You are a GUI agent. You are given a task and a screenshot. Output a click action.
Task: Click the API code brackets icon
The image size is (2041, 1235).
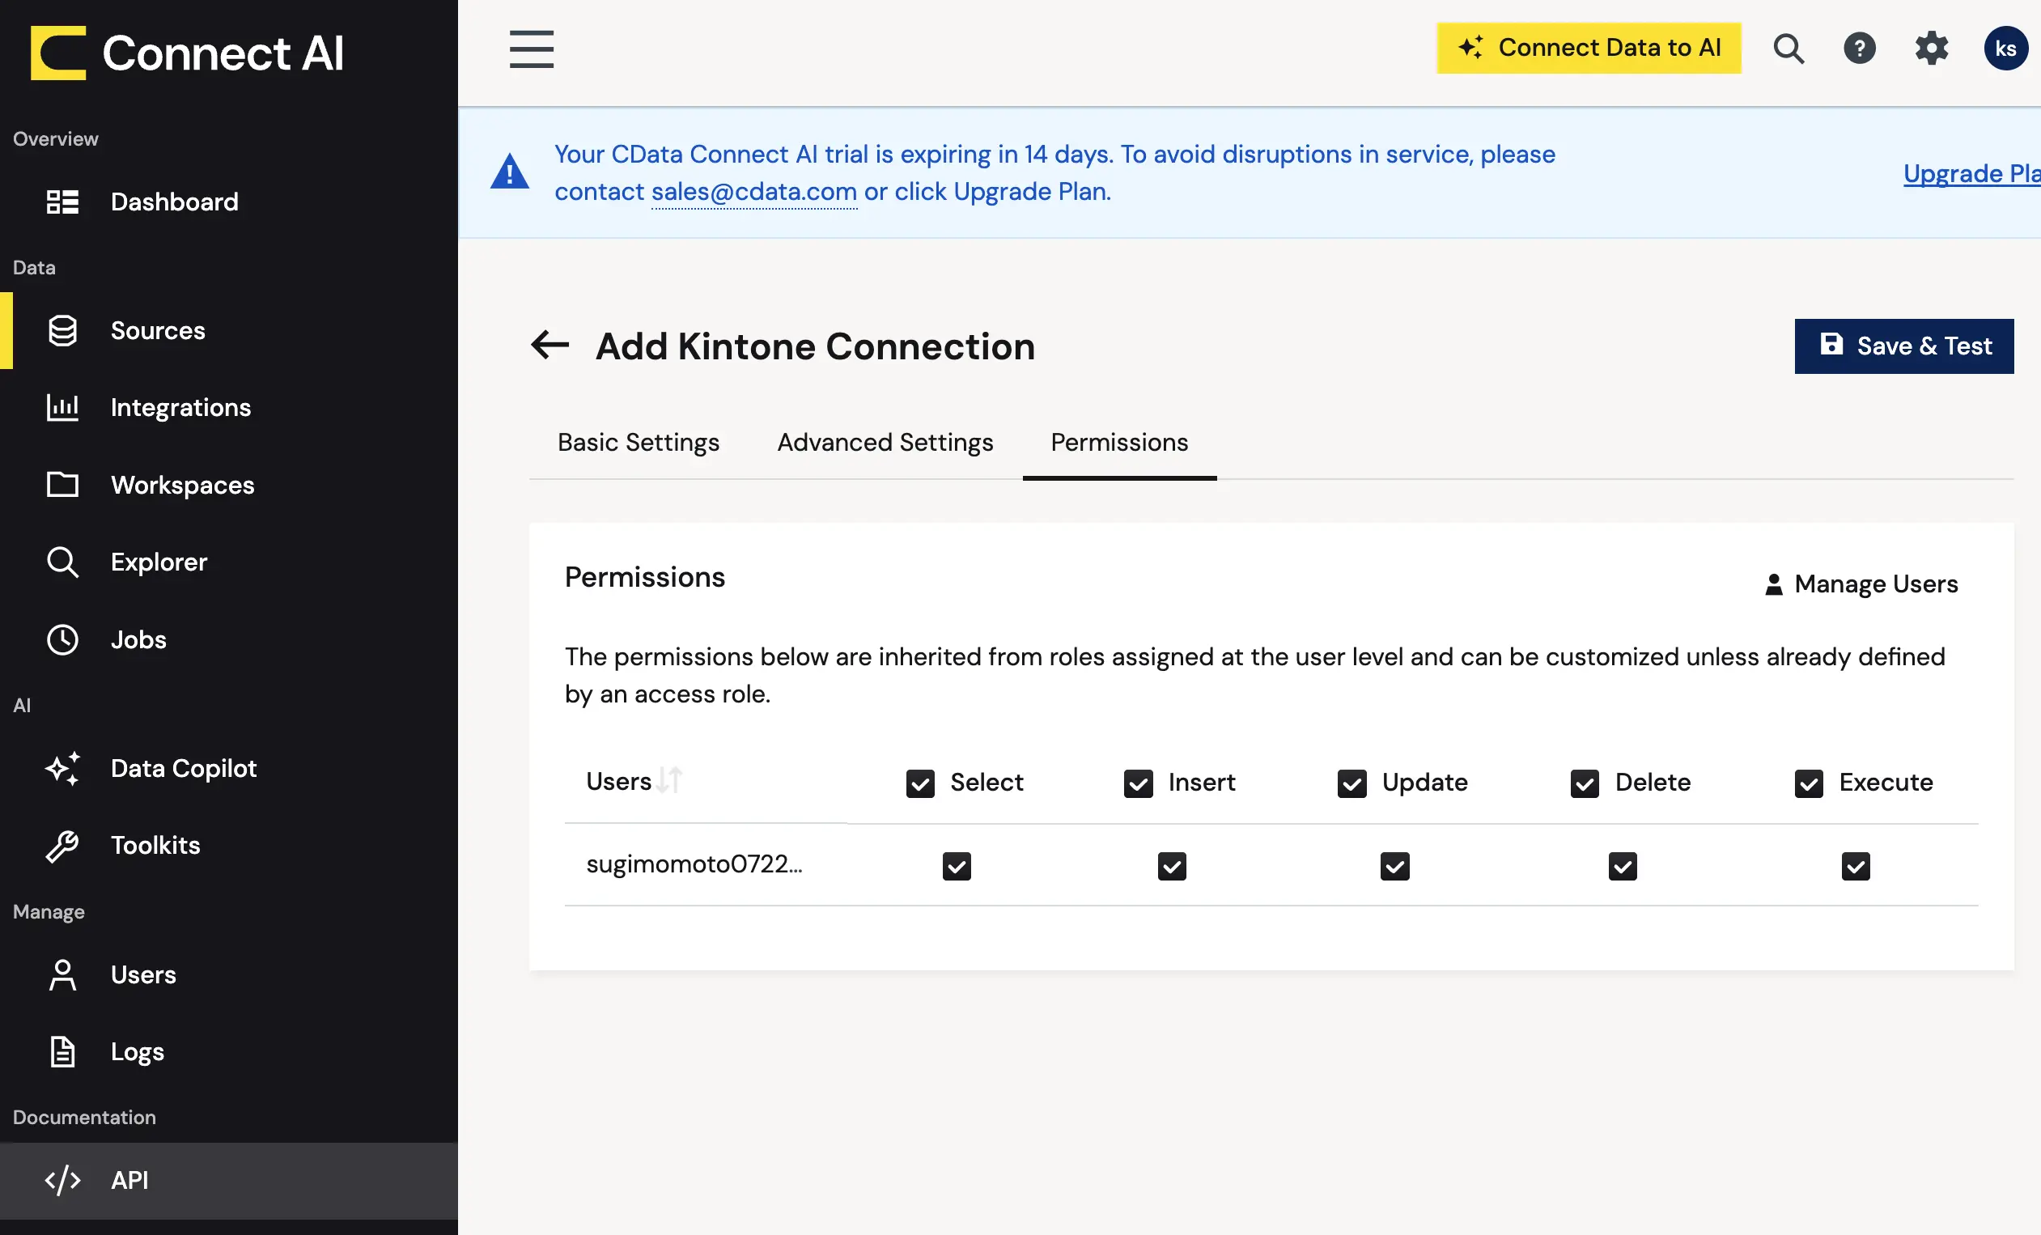62,1180
